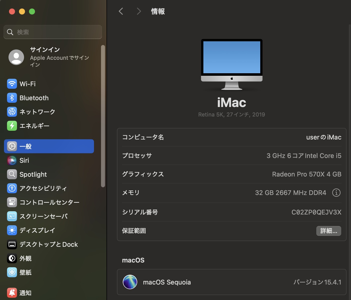The height and width of the screenshot is (300, 351).
Task: Open the ネットワーク globe icon
Action: (x=12, y=112)
